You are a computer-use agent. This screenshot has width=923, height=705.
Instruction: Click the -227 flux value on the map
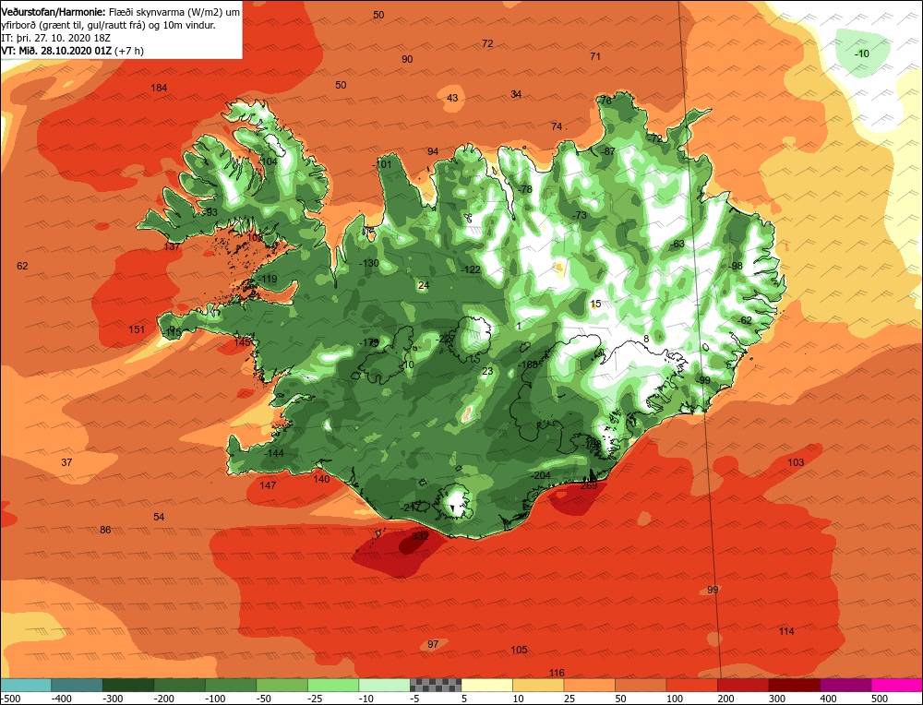tap(445, 339)
